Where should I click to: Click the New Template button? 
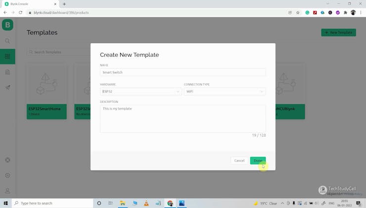pyautogui.click(x=338, y=33)
